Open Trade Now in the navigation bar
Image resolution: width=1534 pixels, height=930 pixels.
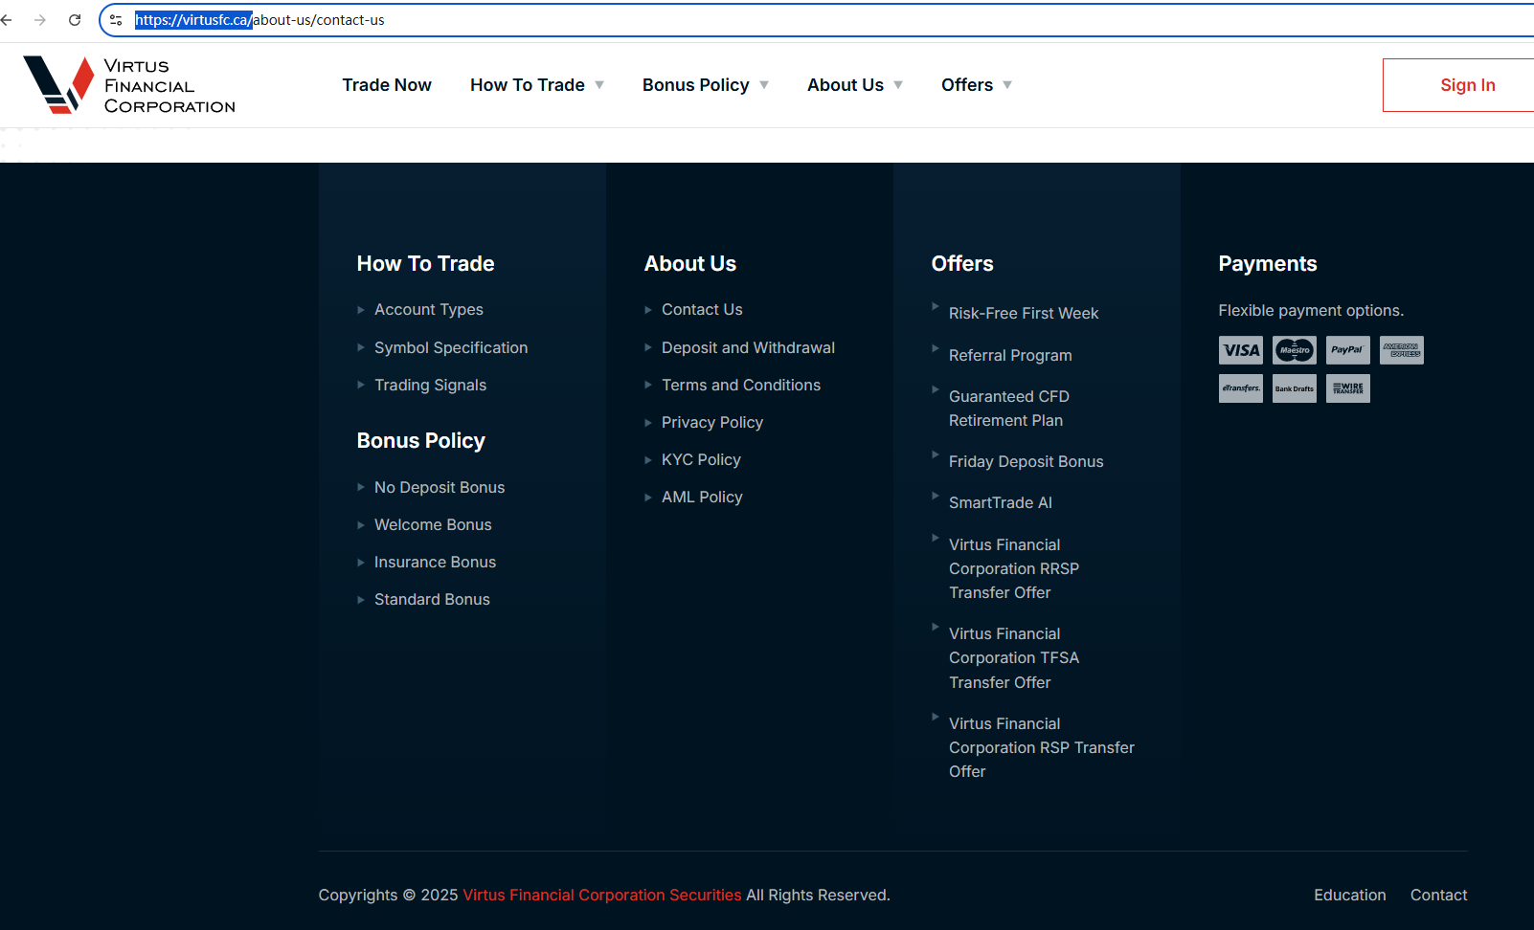(387, 85)
